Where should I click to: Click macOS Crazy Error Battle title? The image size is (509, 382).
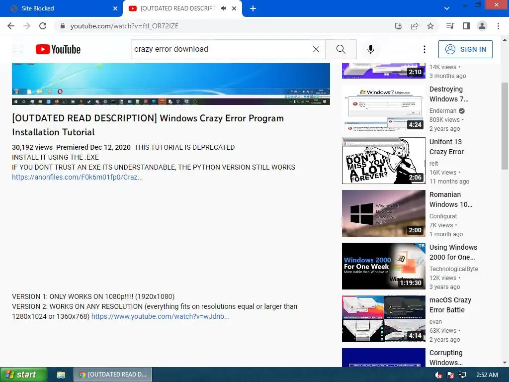coord(450,305)
